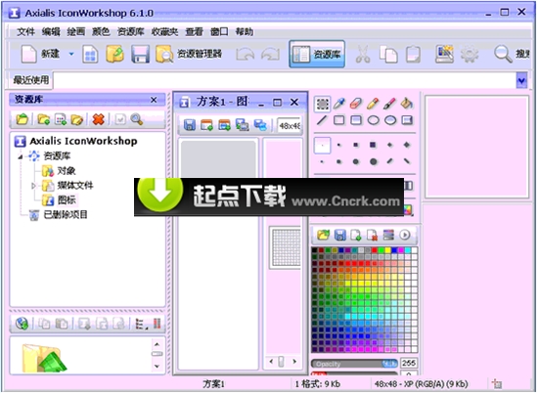The width and height of the screenshot is (538, 394).
Task: Click the scissors cut icon
Action: pos(363,54)
